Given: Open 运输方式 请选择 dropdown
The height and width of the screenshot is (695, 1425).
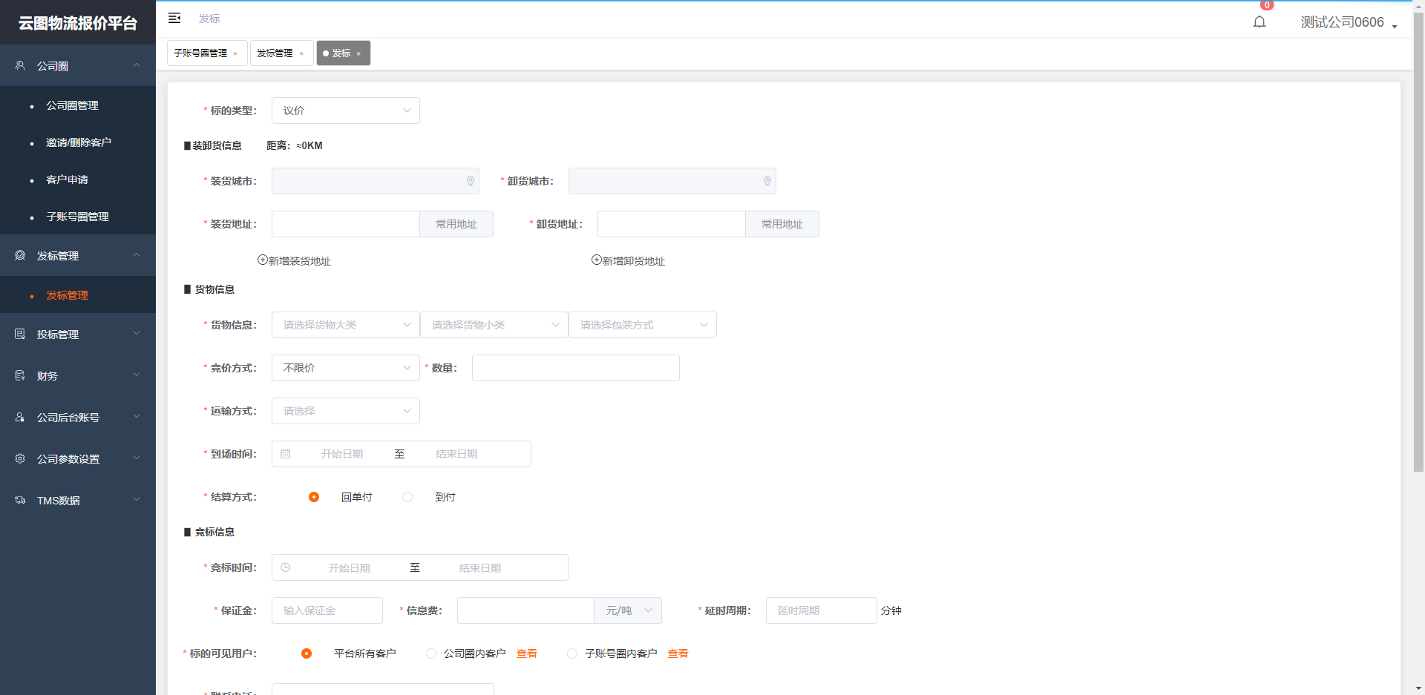Looking at the screenshot, I should [x=346, y=411].
